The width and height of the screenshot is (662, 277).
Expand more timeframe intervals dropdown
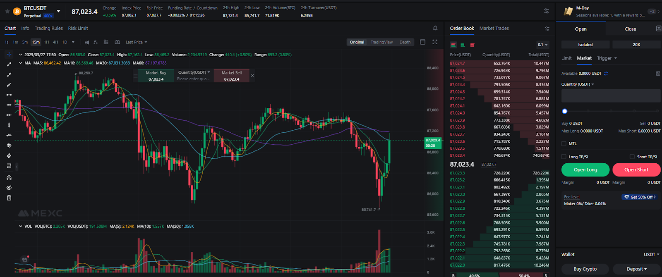point(73,42)
